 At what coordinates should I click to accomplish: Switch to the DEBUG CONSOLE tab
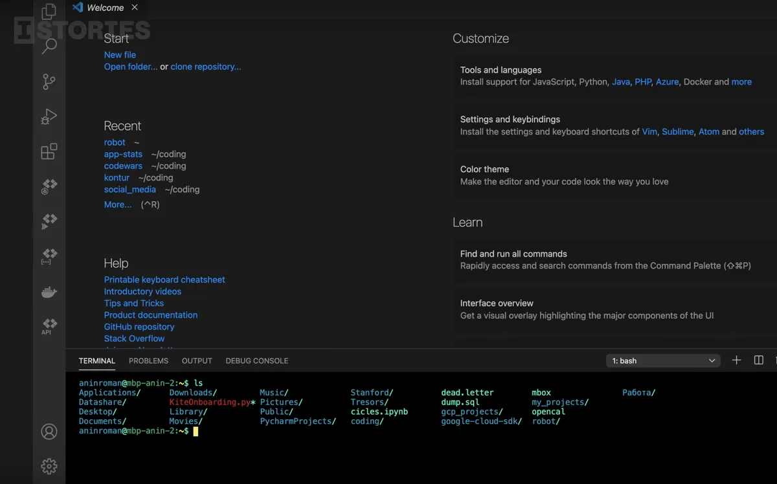[x=256, y=360]
